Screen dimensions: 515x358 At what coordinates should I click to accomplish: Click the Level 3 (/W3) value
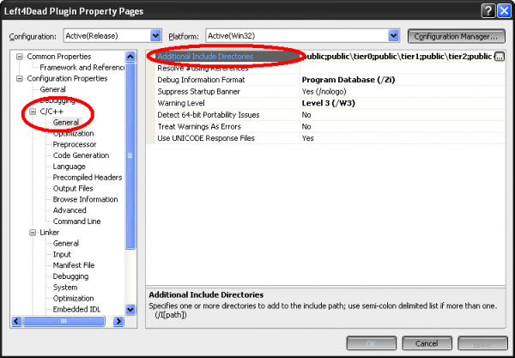[329, 103]
